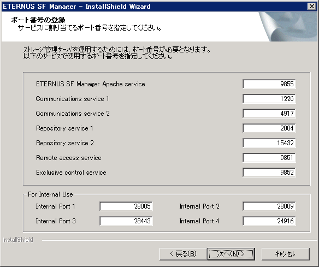This screenshot has height=267, width=319.
Task: Select the Repository service 2 port field
Action: tap(269, 143)
